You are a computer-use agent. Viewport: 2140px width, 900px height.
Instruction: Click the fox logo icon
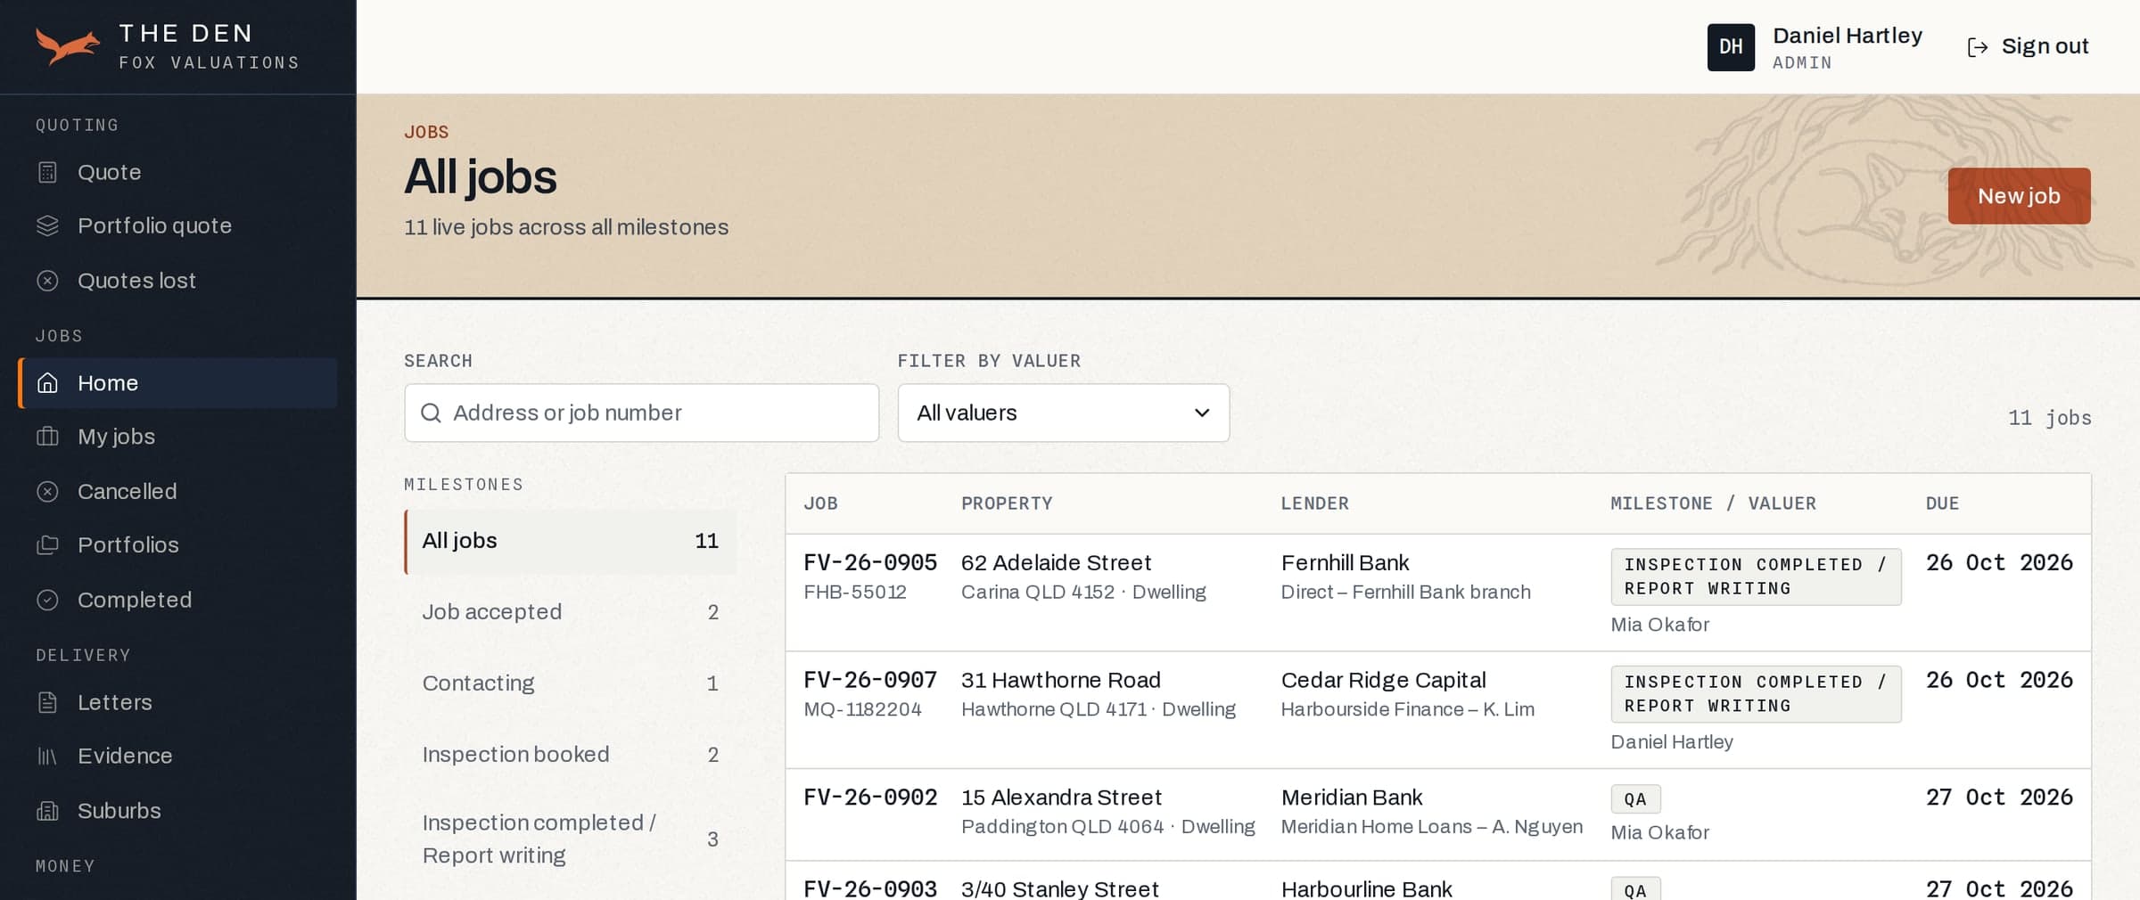pyautogui.click(x=68, y=46)
